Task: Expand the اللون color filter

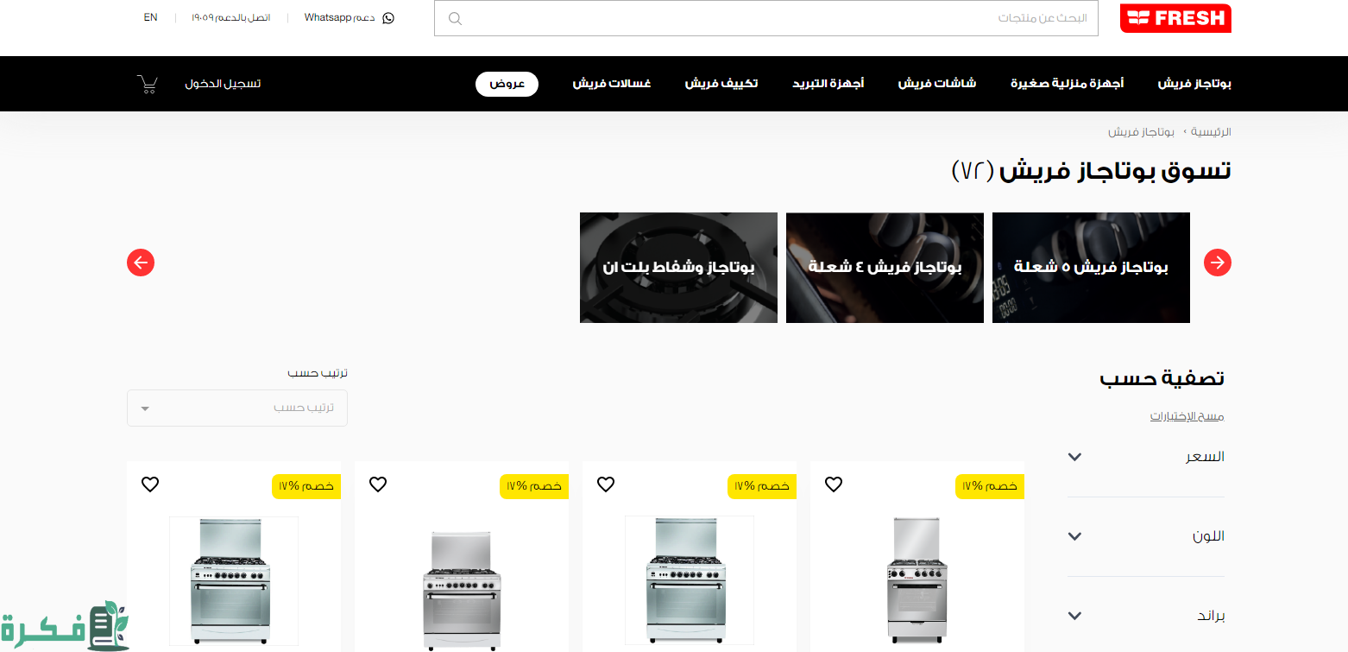Action: pyautogui.click(x=1146, y=536)
